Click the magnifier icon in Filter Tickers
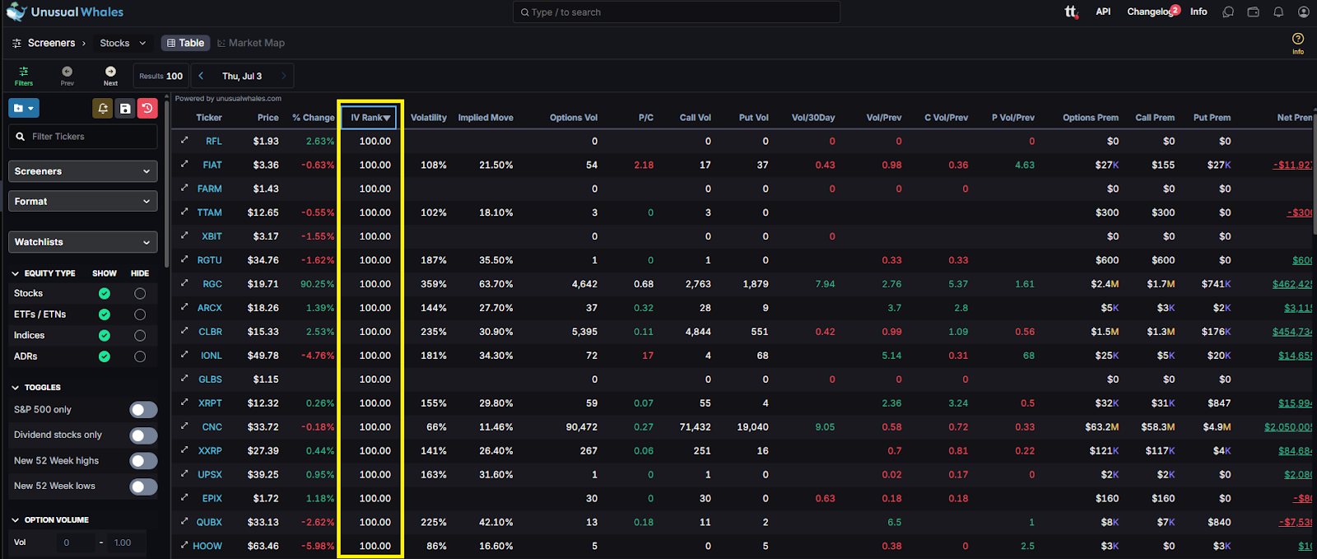This screenshot has height=559, width=1317. tap(21, 137)
